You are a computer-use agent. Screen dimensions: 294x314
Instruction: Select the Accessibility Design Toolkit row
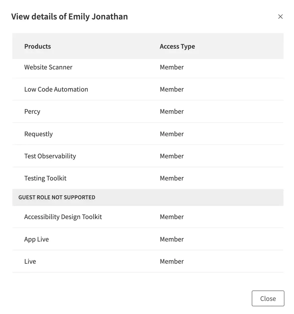(63, 217)
